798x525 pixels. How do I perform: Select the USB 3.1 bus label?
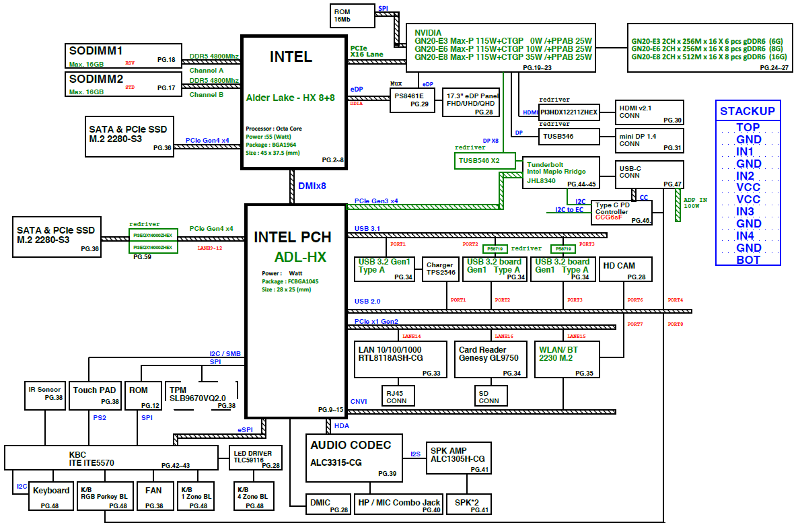pos(367,229)
